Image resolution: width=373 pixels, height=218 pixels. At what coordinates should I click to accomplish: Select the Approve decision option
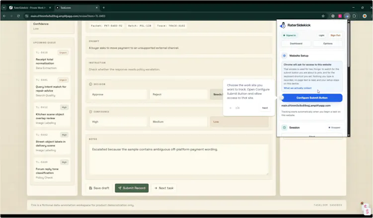118,95
